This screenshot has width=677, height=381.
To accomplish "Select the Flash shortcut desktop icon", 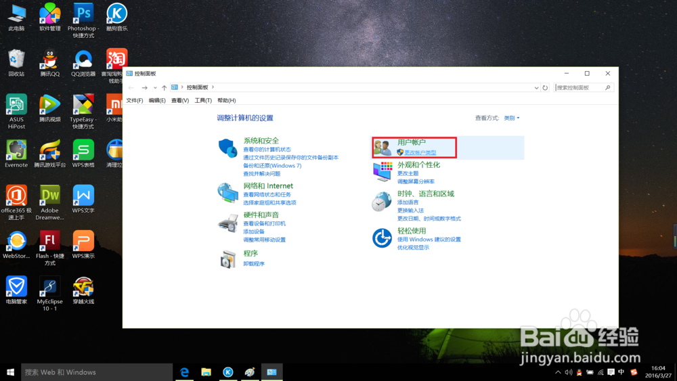I will 50,241.
